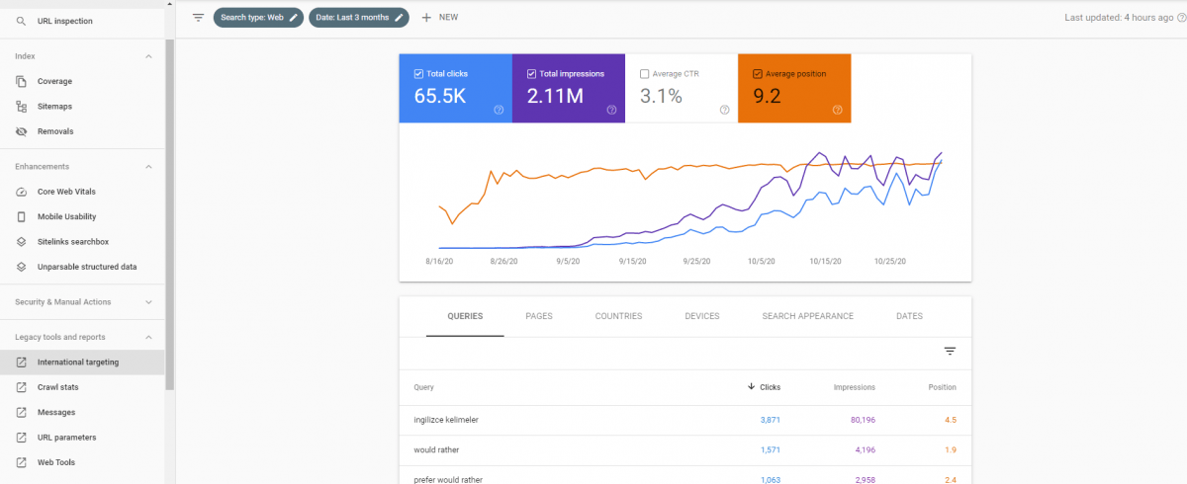Open the Coverage report link
This screenshot has width=1187, height=484.
(x=83, y=81)
